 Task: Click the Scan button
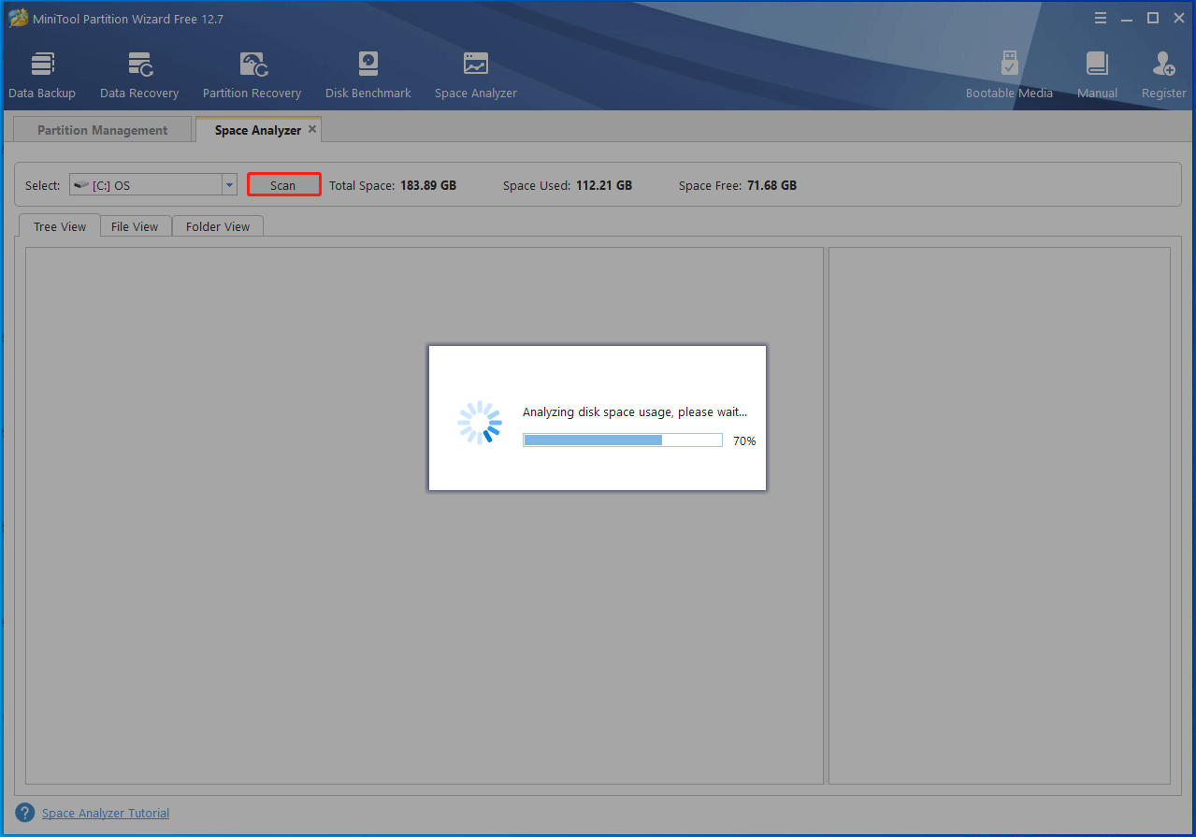tap(283, 185)
